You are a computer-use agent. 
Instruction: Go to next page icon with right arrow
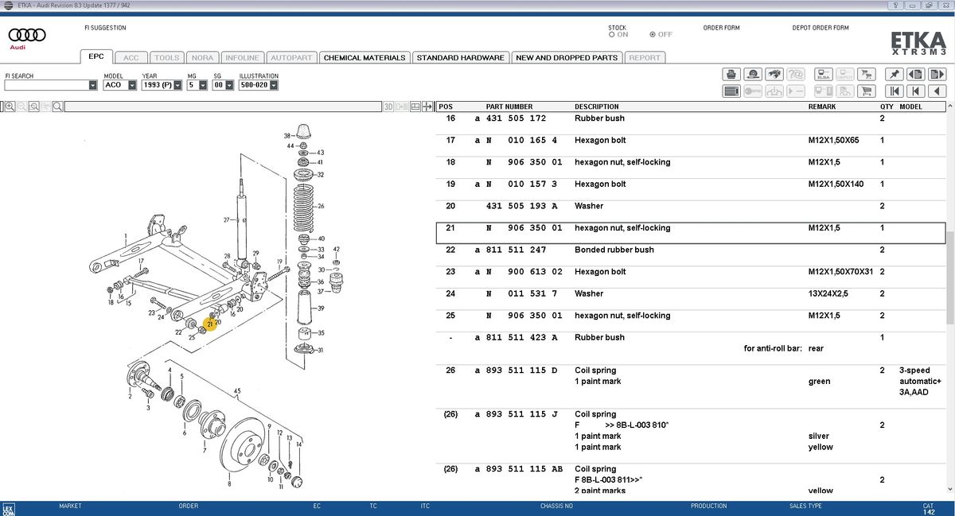click(937, 74)
